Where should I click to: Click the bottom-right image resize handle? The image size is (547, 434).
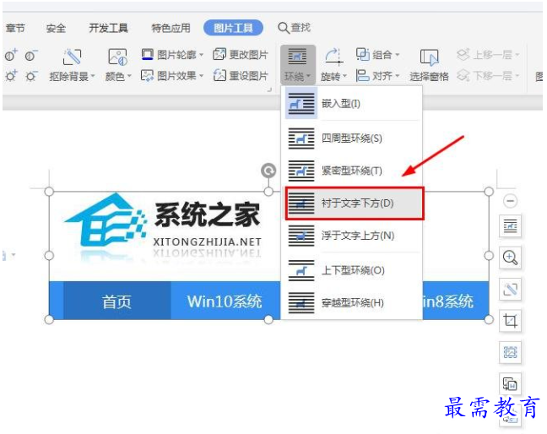point(489,319)
